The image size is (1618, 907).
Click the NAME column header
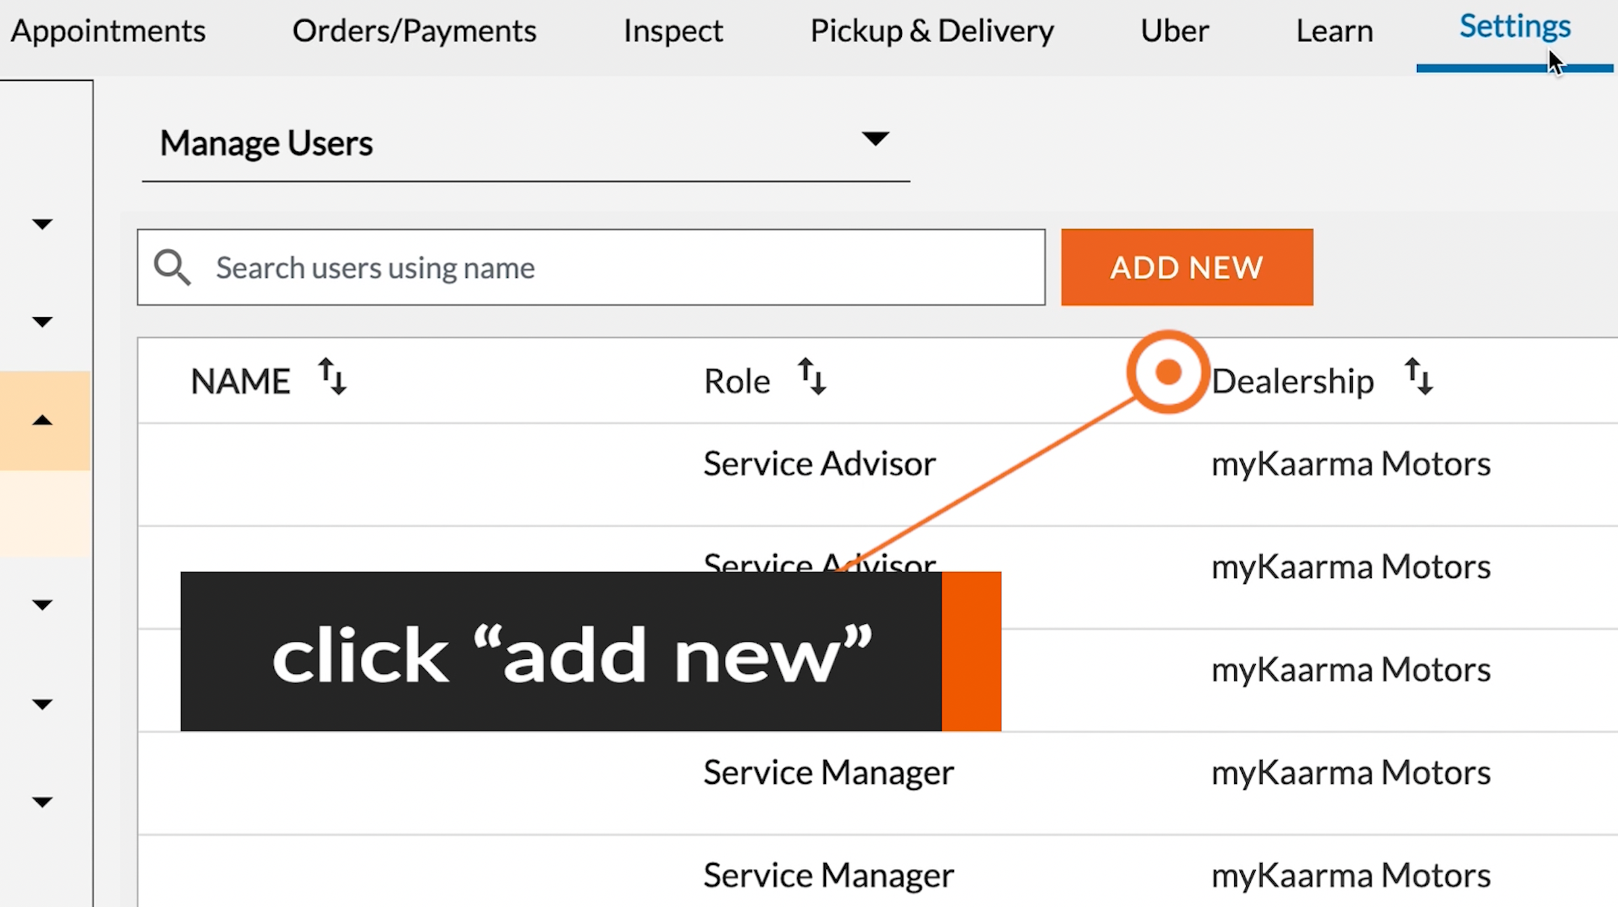point(240,381)
